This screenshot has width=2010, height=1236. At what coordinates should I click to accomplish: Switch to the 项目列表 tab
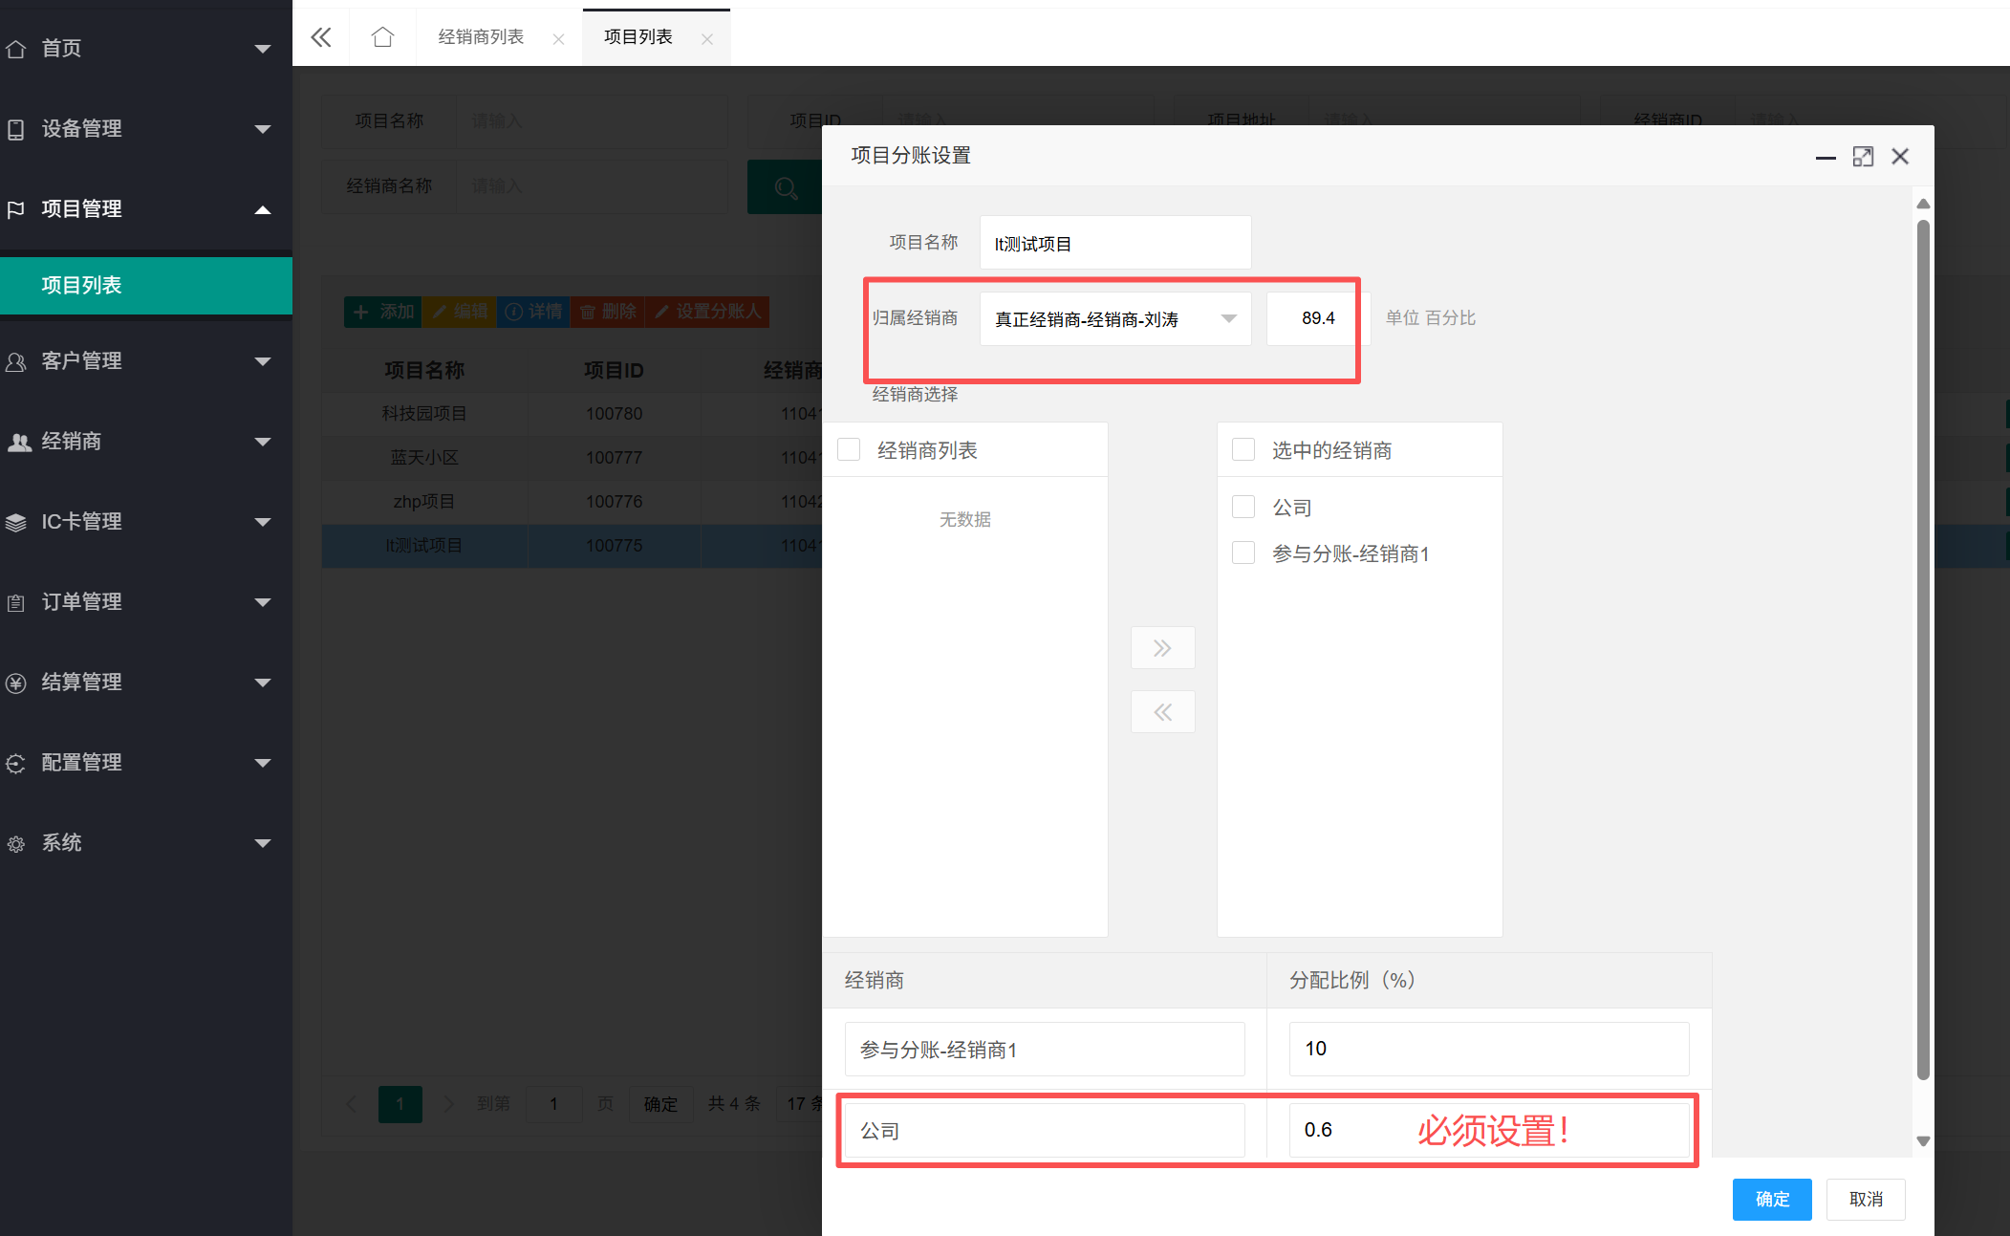point(638,37)
